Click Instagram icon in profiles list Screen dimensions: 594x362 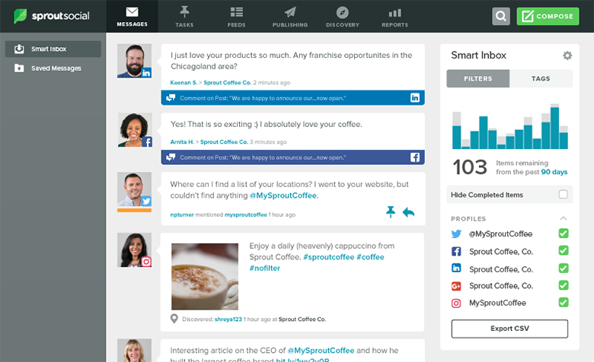(456, 303)
